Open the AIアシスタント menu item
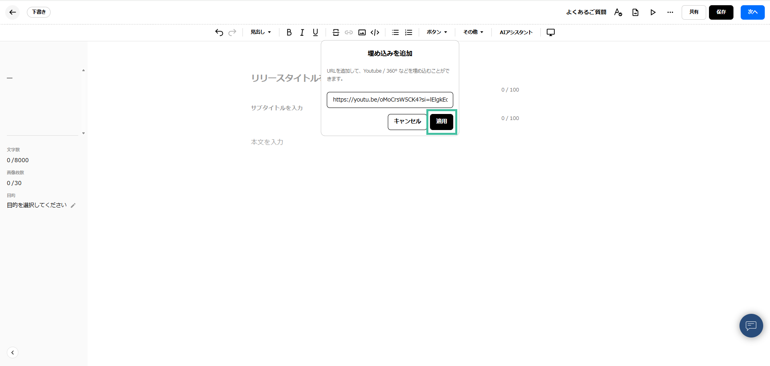Image resolution: width=770 pixels, height=366 pixels. 516,33
